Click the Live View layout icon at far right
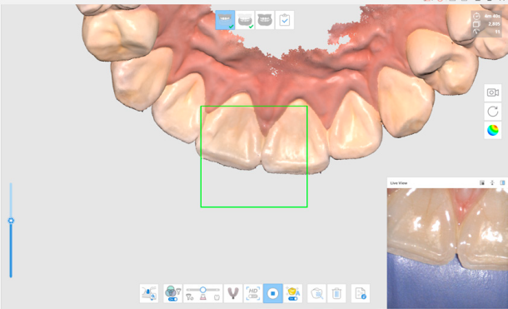 [x=502, y=183]
